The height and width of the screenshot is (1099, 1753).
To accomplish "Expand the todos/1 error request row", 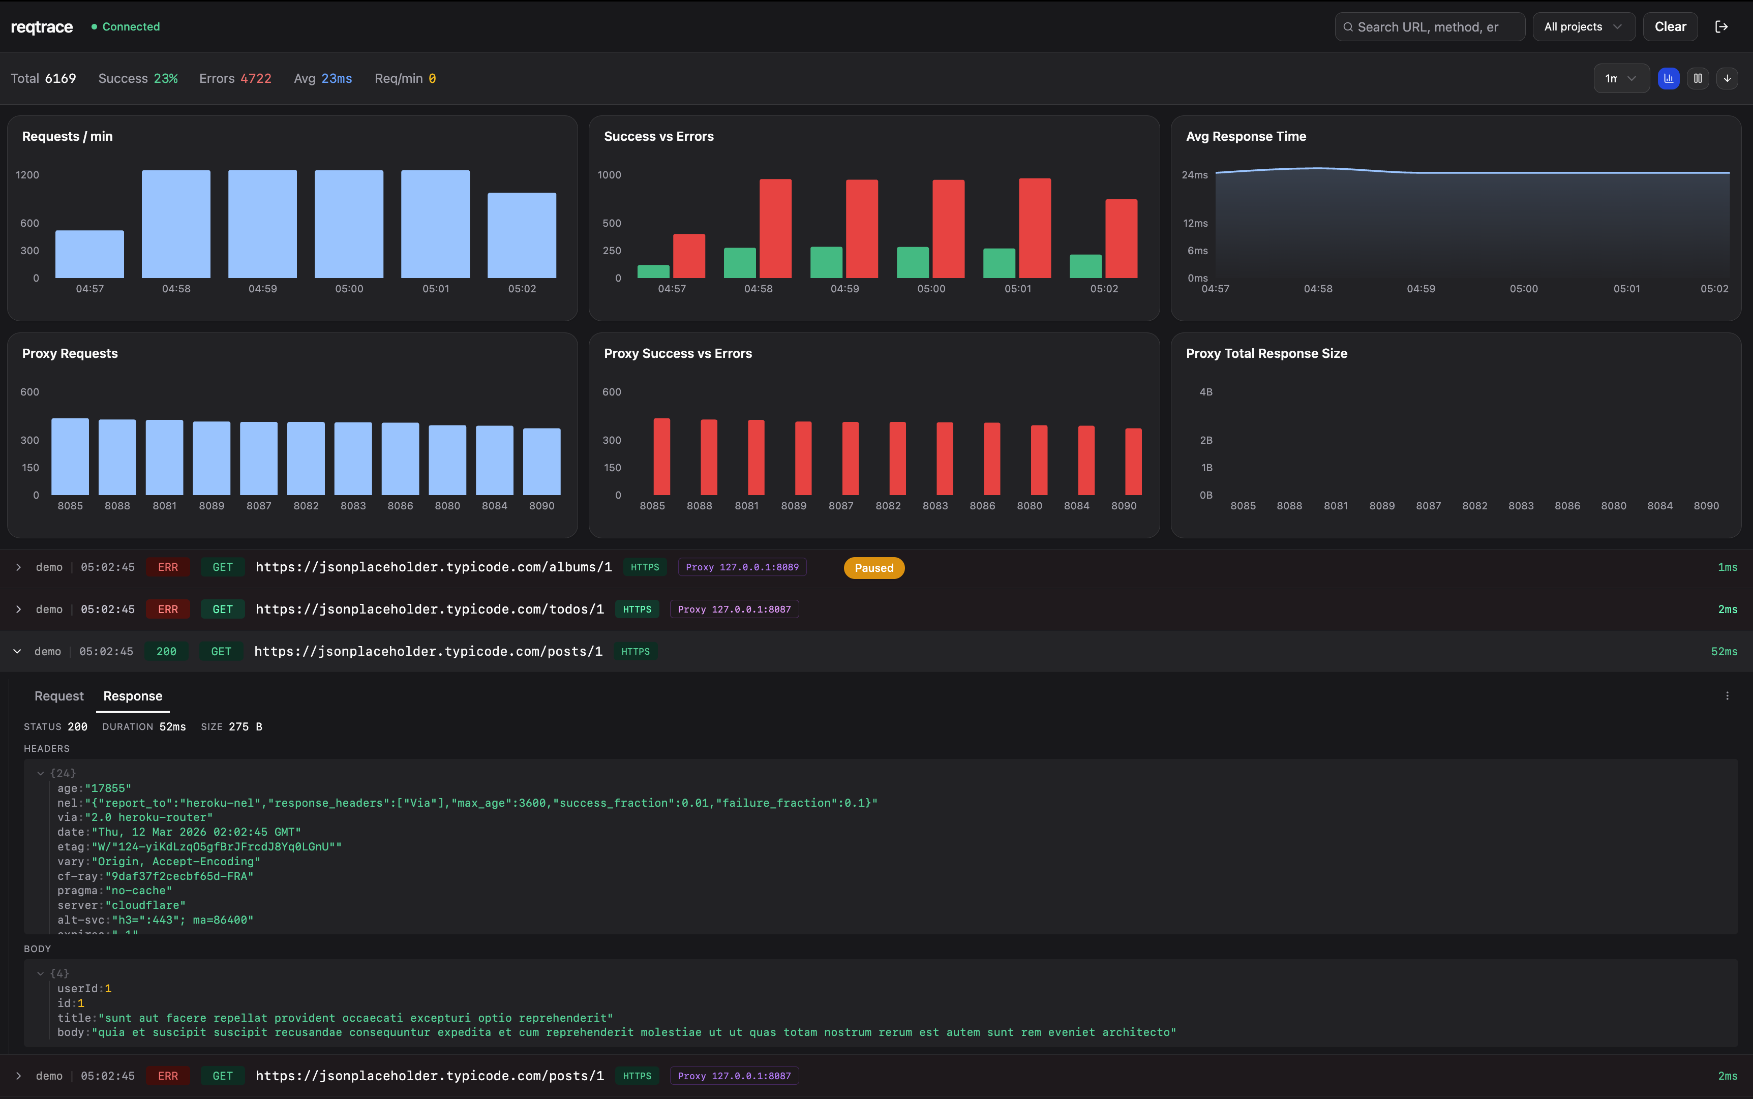I will (x=18, y=609).
